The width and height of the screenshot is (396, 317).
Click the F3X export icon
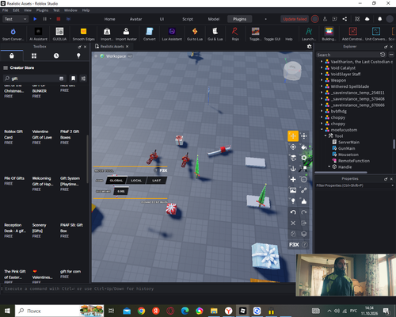(304, 223)
